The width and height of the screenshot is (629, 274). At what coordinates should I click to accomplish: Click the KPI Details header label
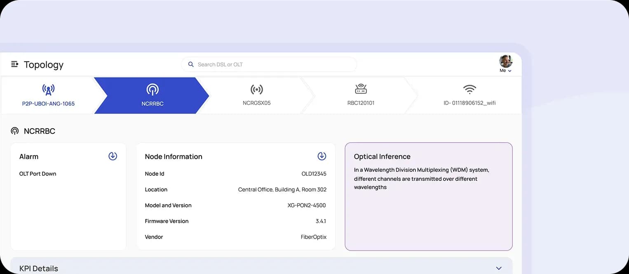tap(39, 269)
